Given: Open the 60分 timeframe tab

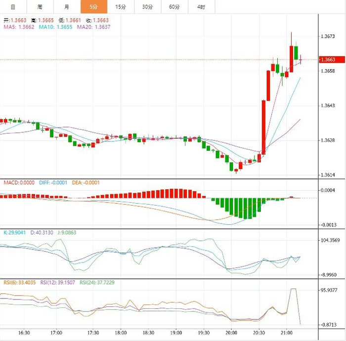Looking at the screenshot, I should pyautogui.click(x=174, y=7).
